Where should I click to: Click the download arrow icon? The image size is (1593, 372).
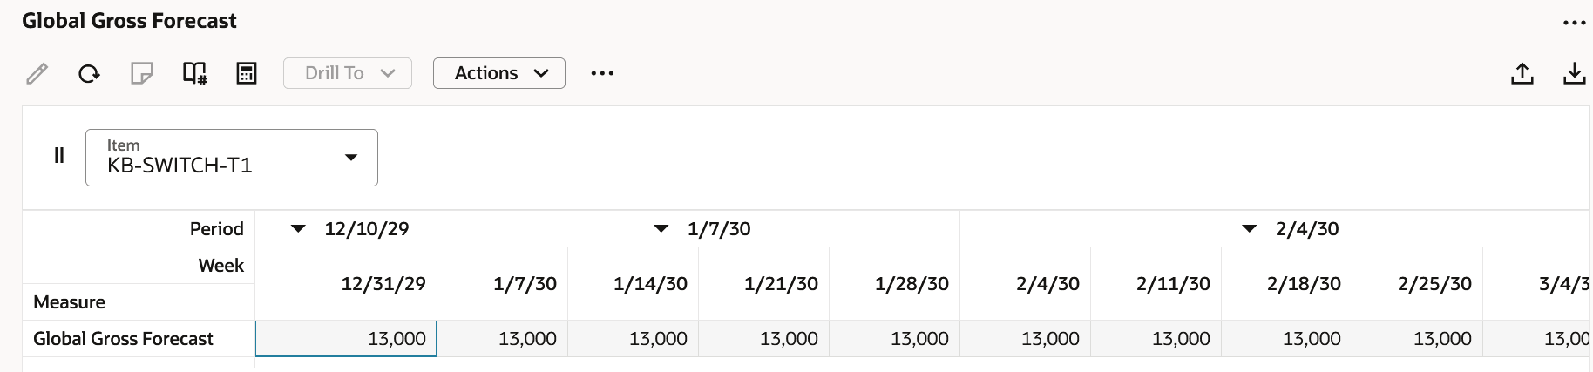tap(1574, 73)
